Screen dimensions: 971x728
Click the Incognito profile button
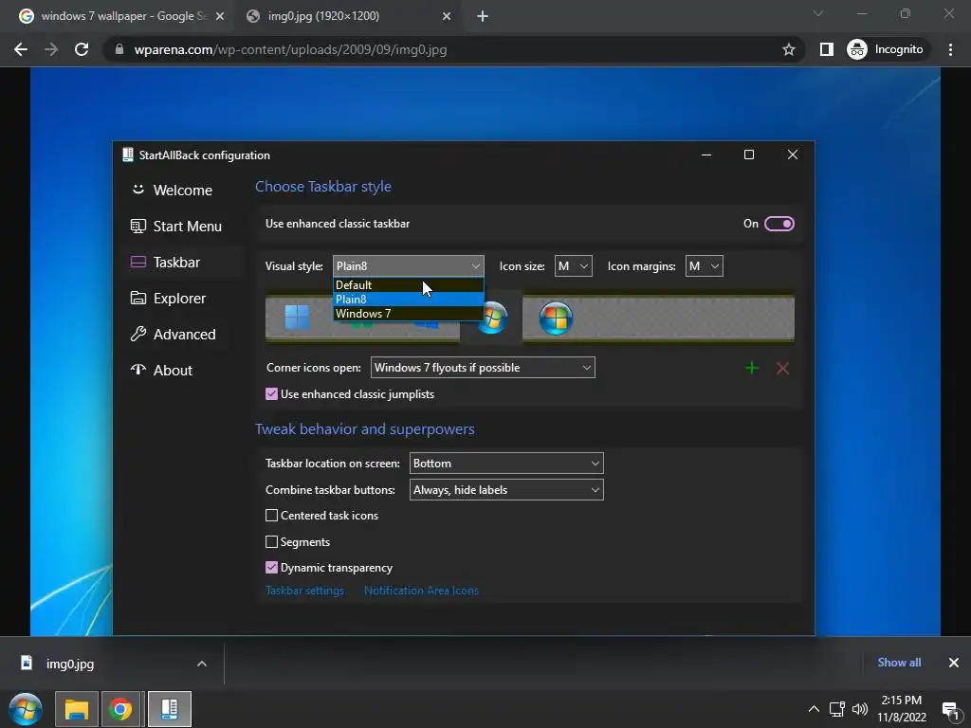pyautogui.click(x=886, y=49)
